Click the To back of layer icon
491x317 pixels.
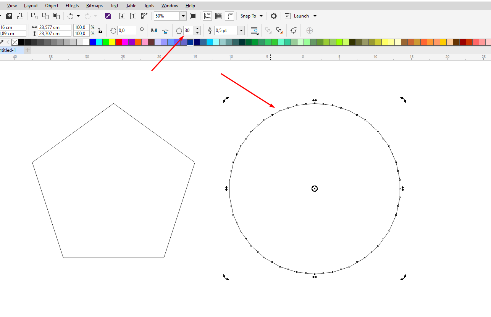pyautogui.click(x=279, y=30)
